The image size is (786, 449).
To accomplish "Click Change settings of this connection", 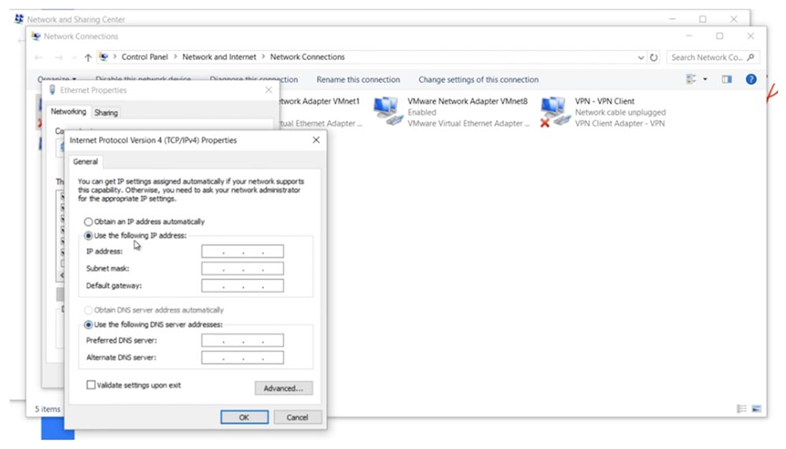I will tap(478, 79).
